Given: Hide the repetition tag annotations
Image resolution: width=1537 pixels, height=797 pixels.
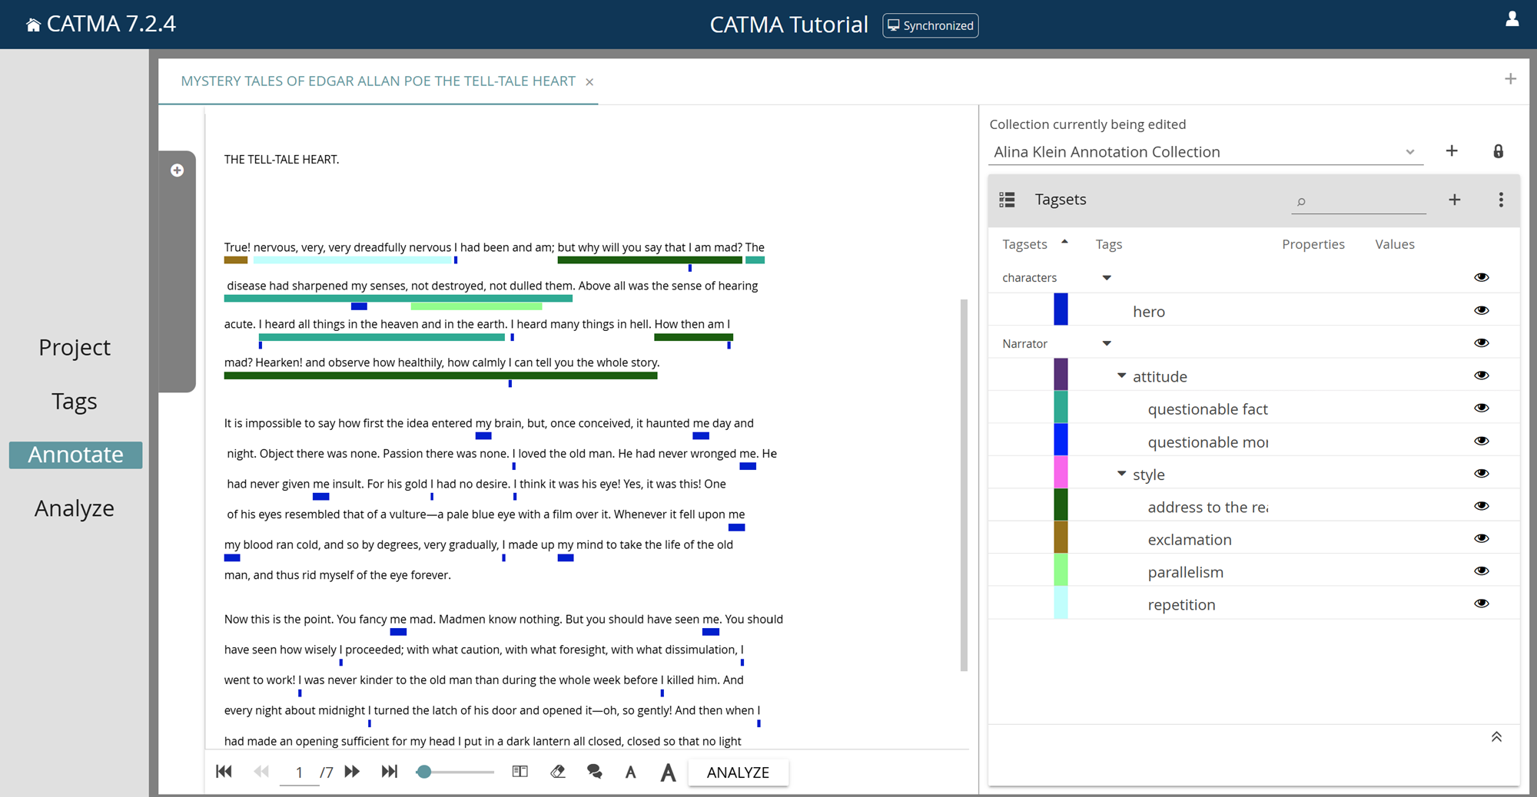Looking at the screenshot, I should point(1482,604).
